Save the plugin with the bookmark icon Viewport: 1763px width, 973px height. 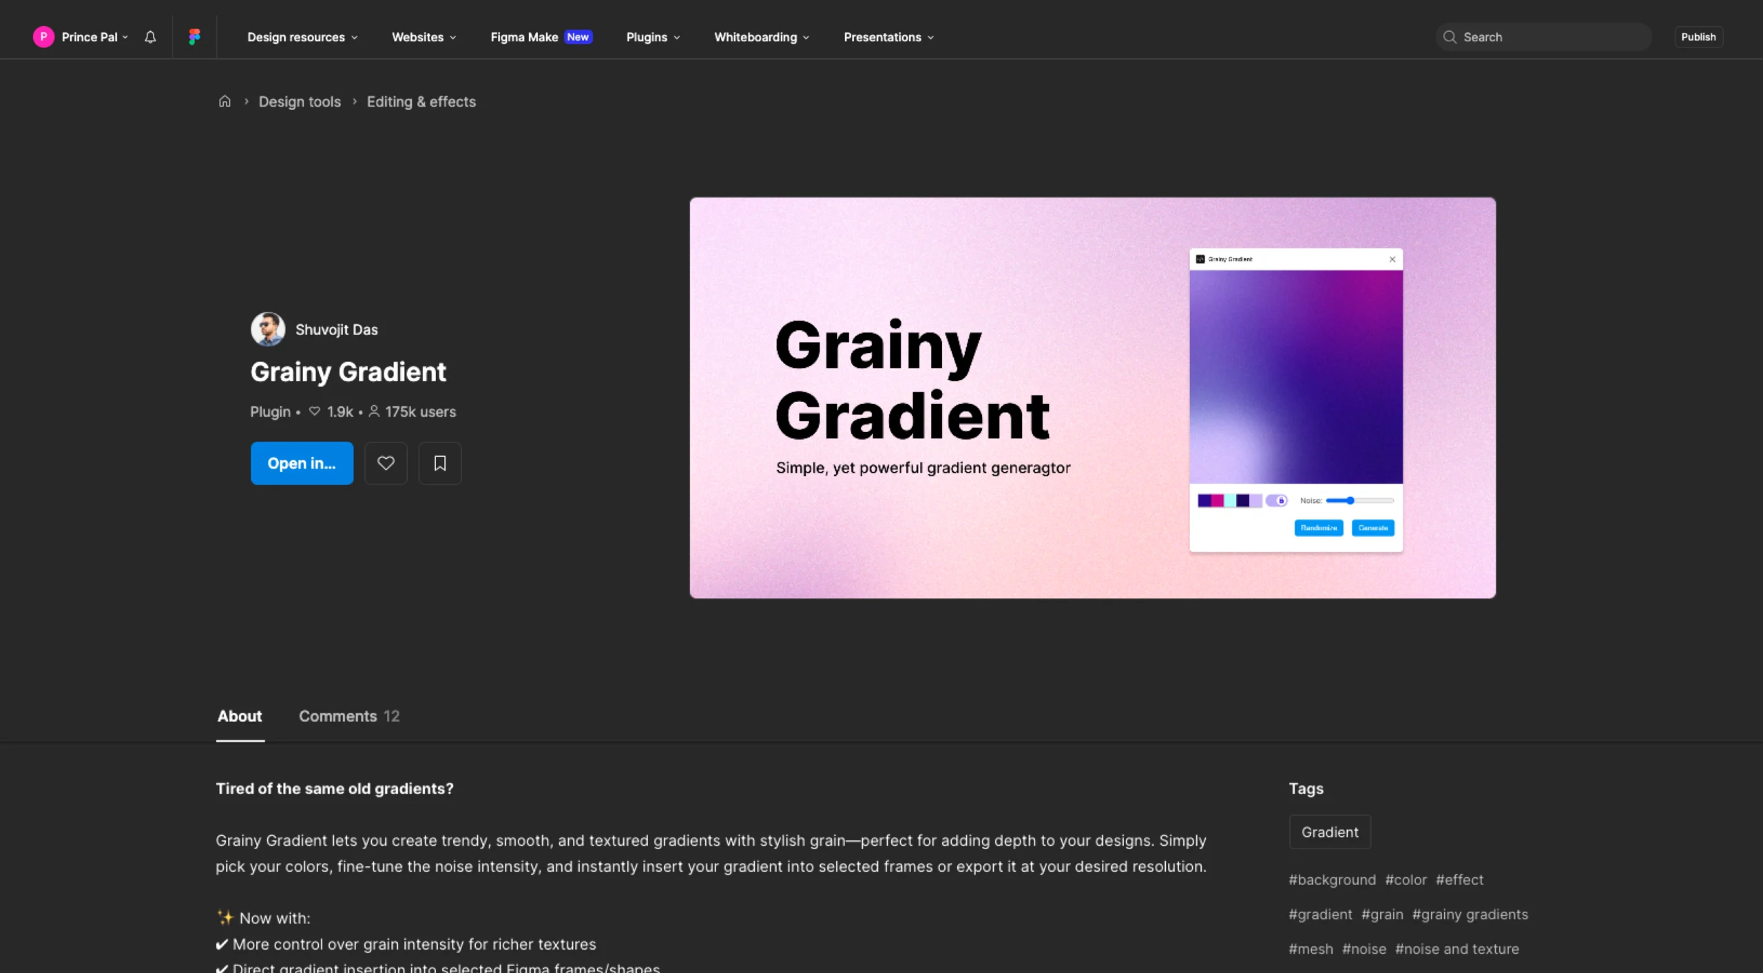click(x=440, y=463)
